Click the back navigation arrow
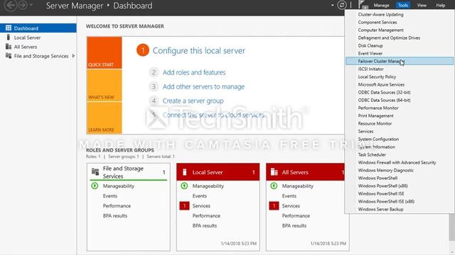This screenshot has height=255, width=455. pyautogui.click(x=11, y=5)
